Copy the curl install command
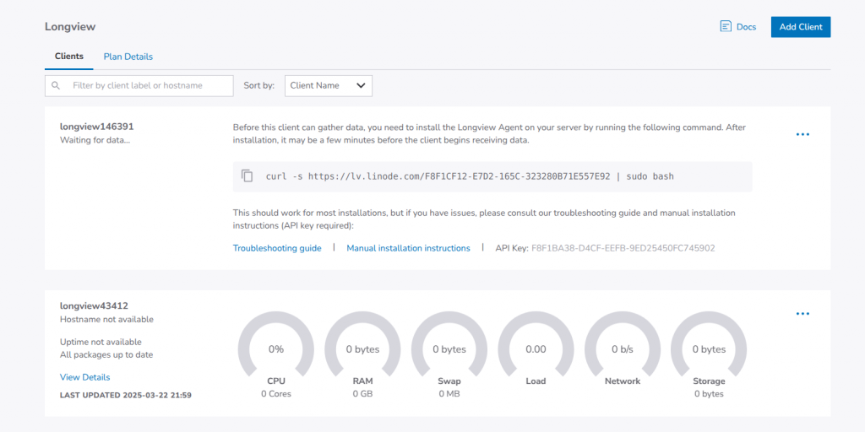 pyautogui.click(x=248, y=176)
